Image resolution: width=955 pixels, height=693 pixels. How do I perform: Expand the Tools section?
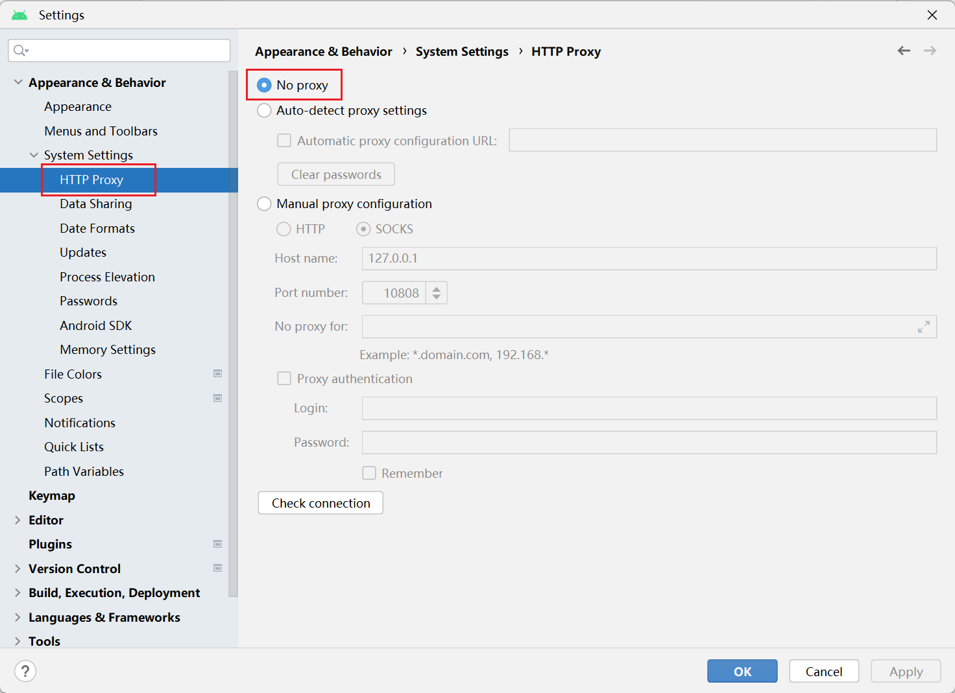pos(18,641)
